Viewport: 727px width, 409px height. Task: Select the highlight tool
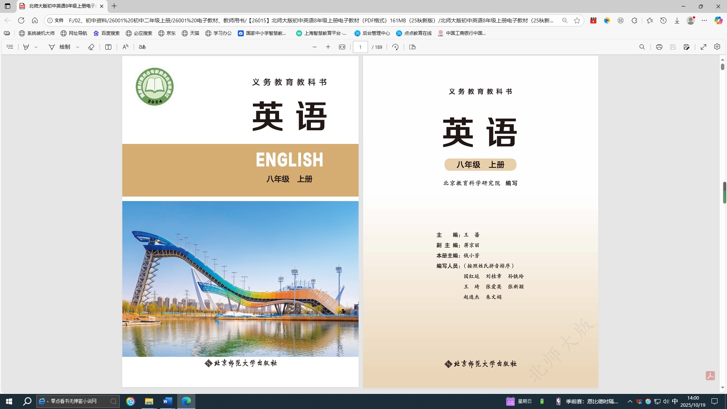[x=26, y=47]
